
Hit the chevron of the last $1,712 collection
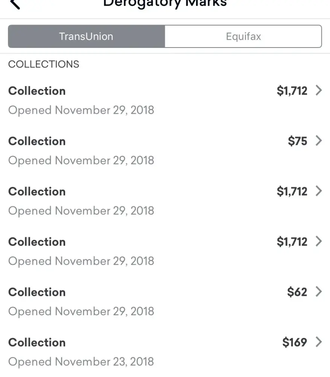tap(319, 241)
